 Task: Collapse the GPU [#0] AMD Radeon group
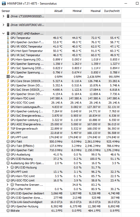(4, 34)
